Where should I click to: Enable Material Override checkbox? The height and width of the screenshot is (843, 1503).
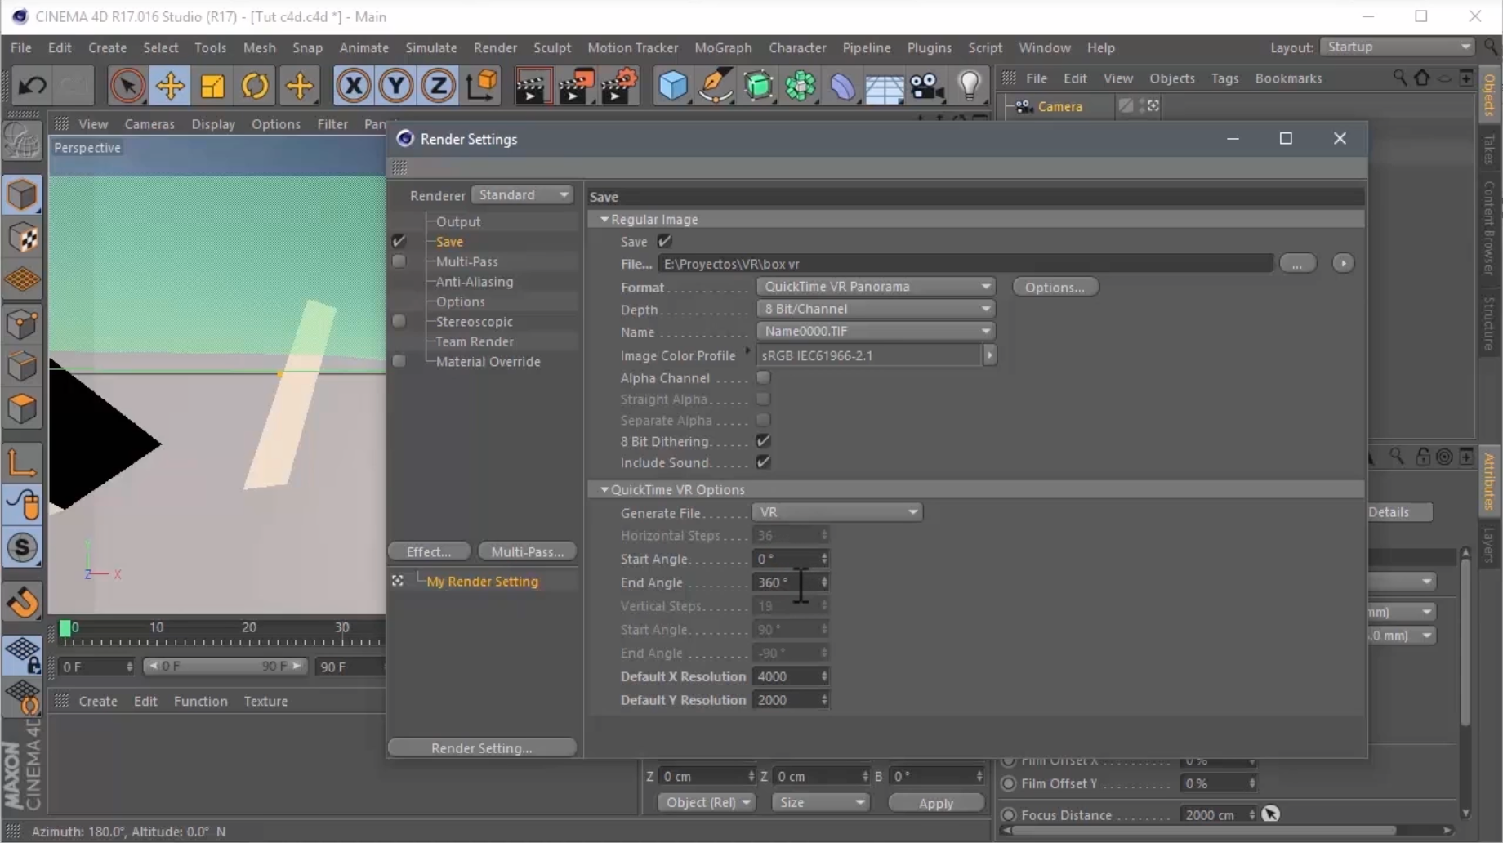(x=399, y=361)
